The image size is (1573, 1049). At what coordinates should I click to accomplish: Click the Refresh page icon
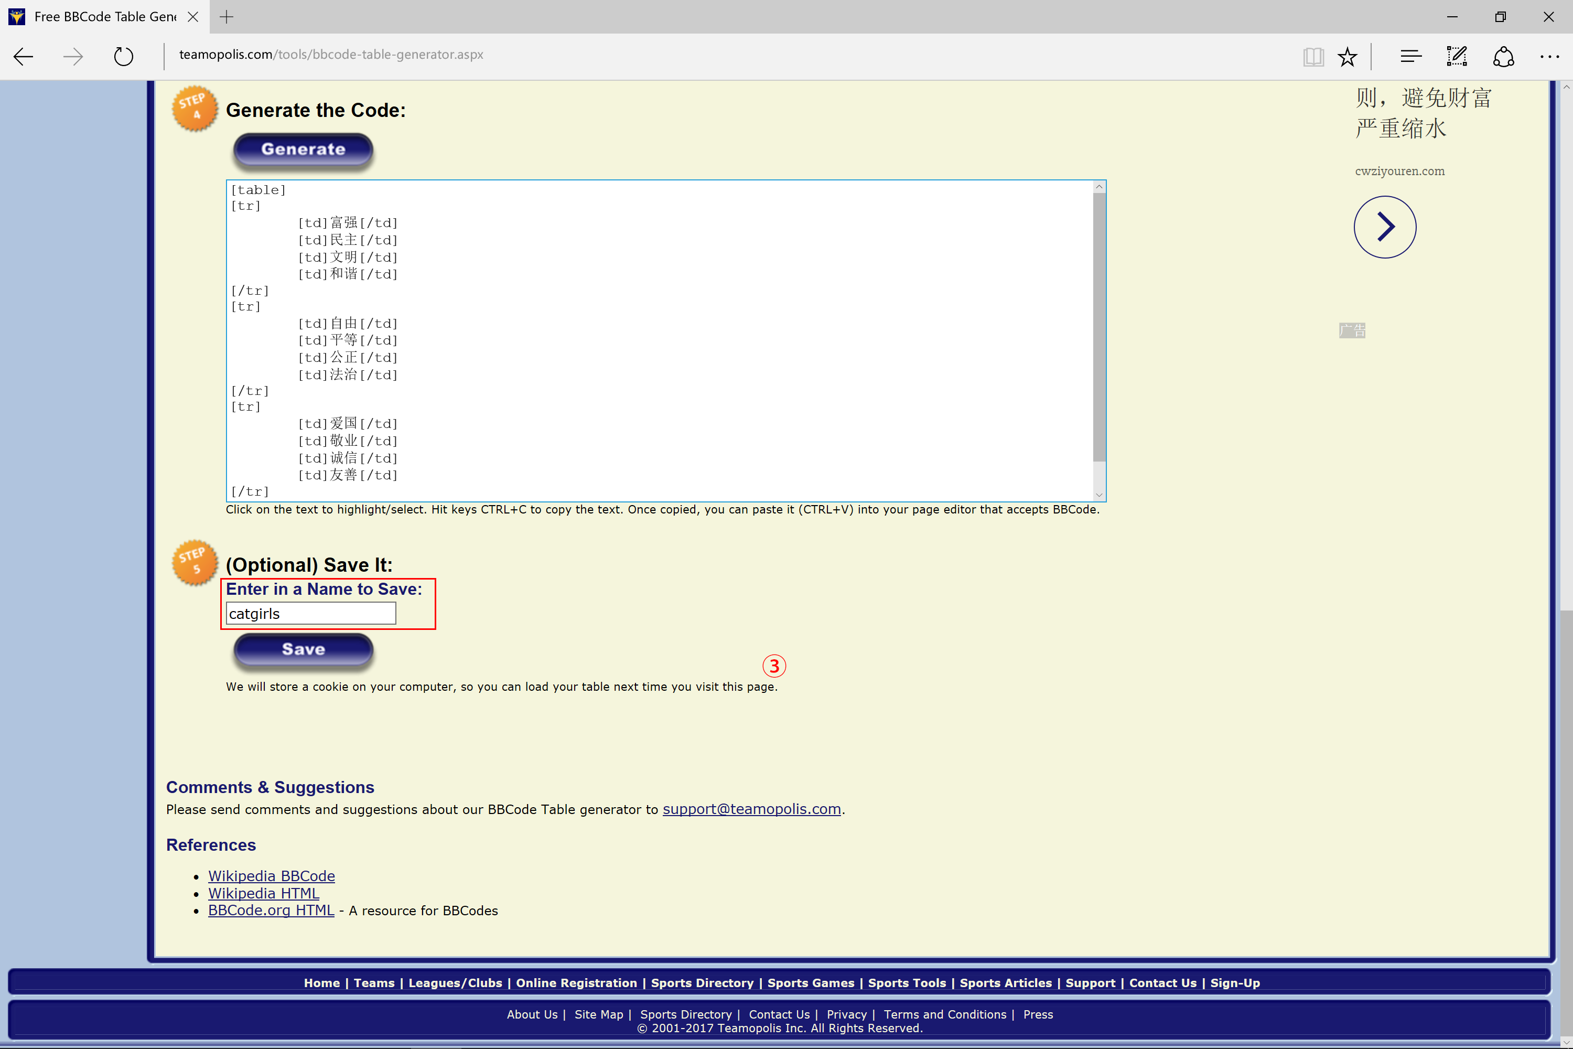coord(123,56)
